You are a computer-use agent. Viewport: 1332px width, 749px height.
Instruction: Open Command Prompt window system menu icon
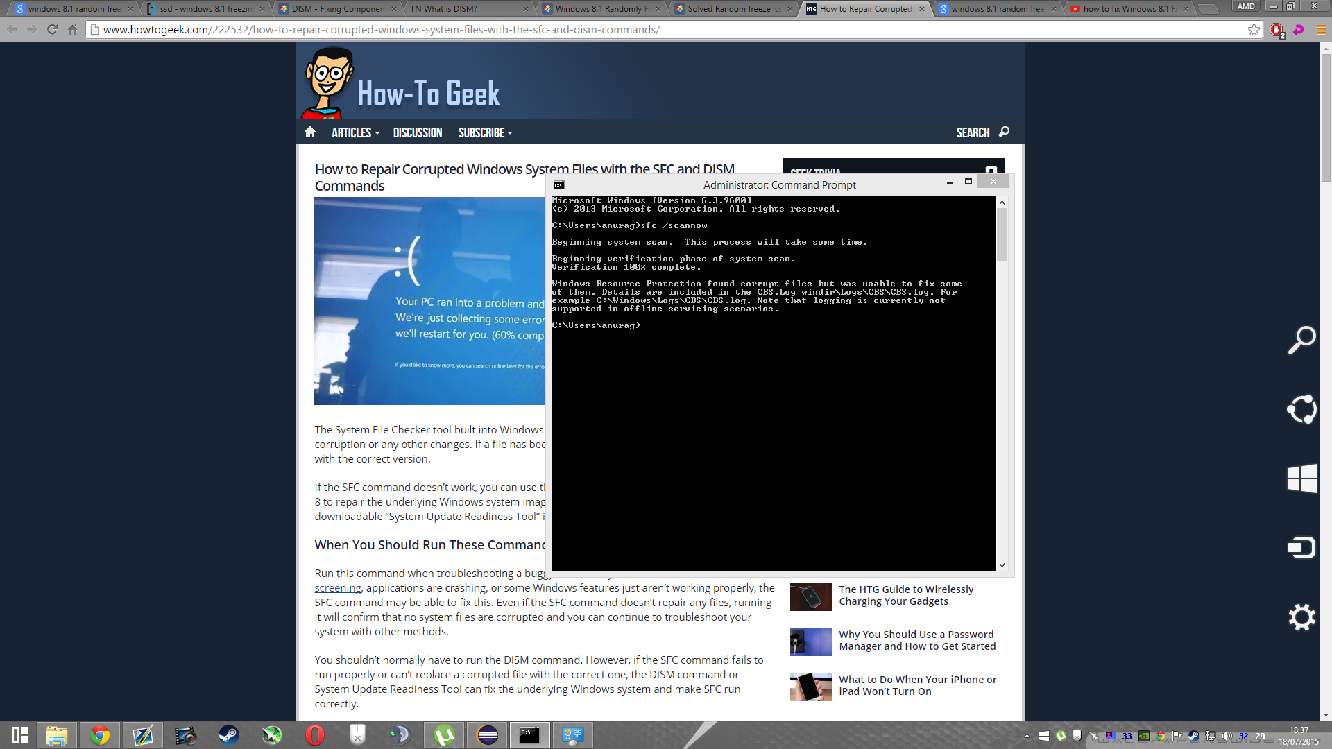click(559, 185)
